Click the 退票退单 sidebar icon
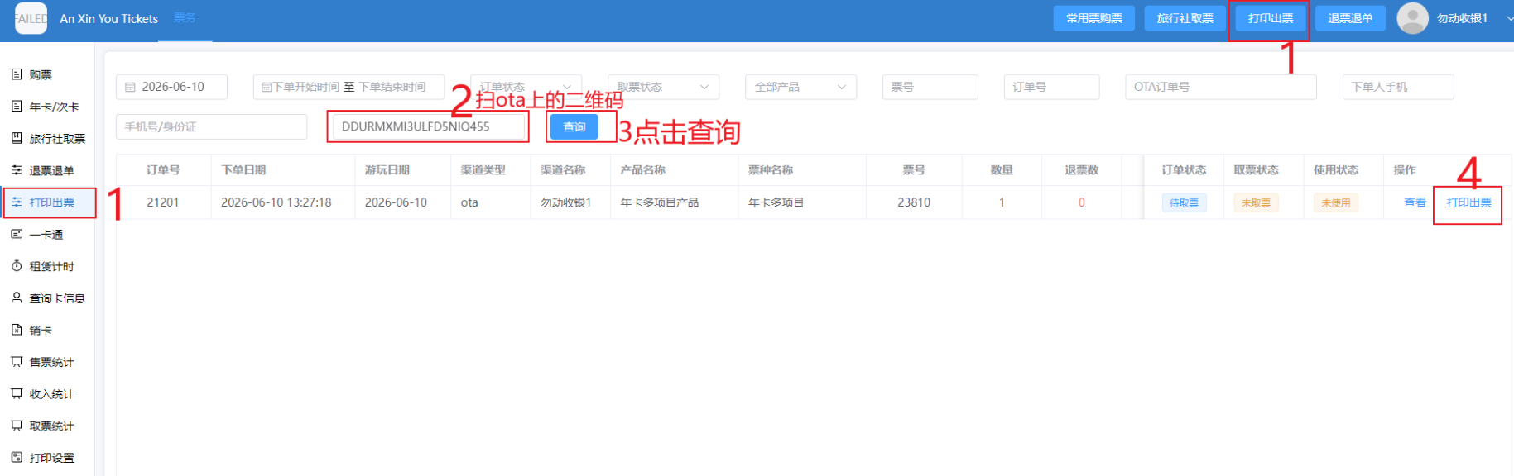This screenshot has height=476, width=1514. 17,170
